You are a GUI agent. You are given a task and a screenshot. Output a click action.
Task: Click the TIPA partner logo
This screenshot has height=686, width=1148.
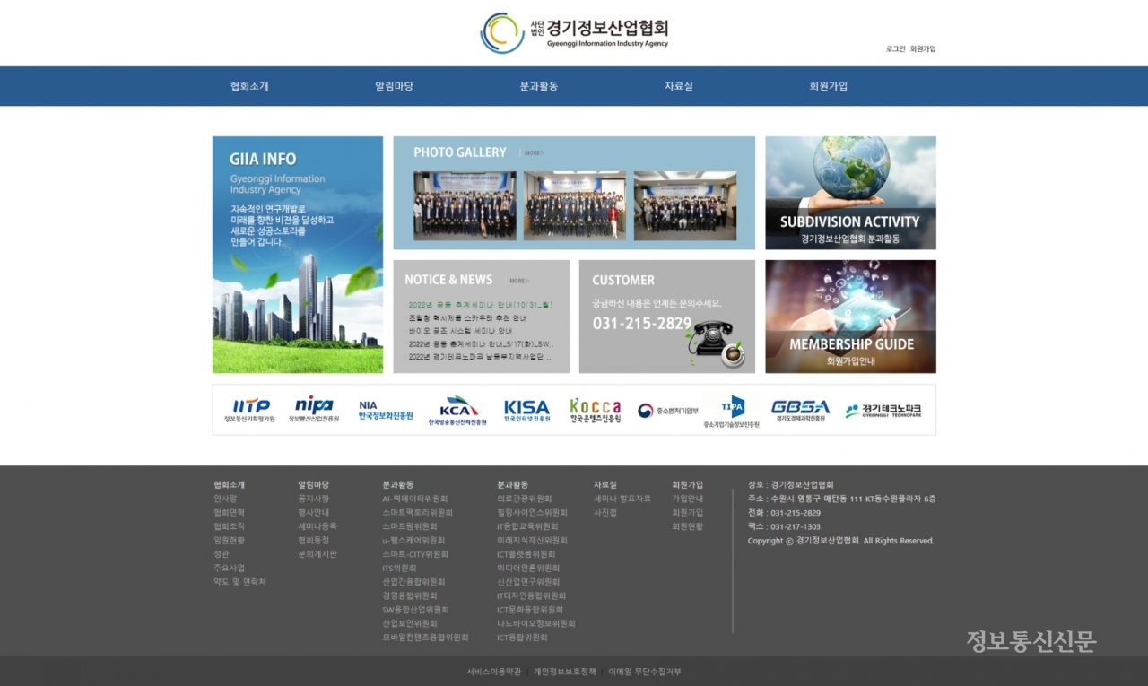click(x=732, y=410)
